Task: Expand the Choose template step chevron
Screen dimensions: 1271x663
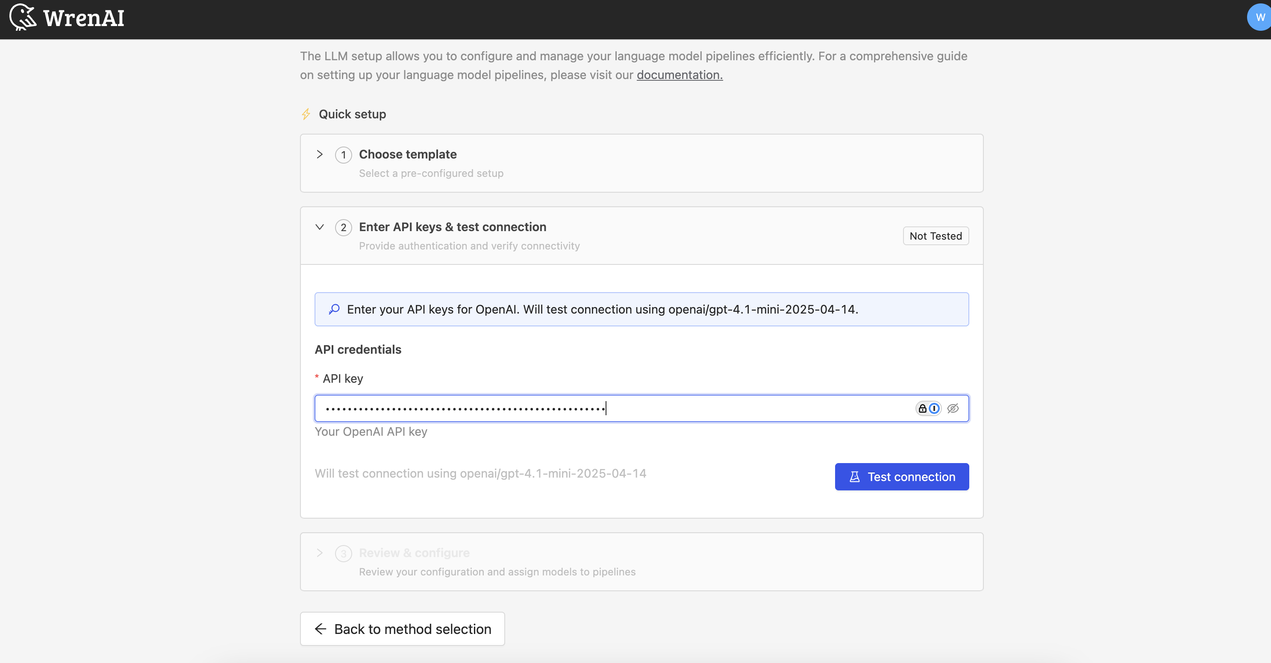Action: pos(320,154)
